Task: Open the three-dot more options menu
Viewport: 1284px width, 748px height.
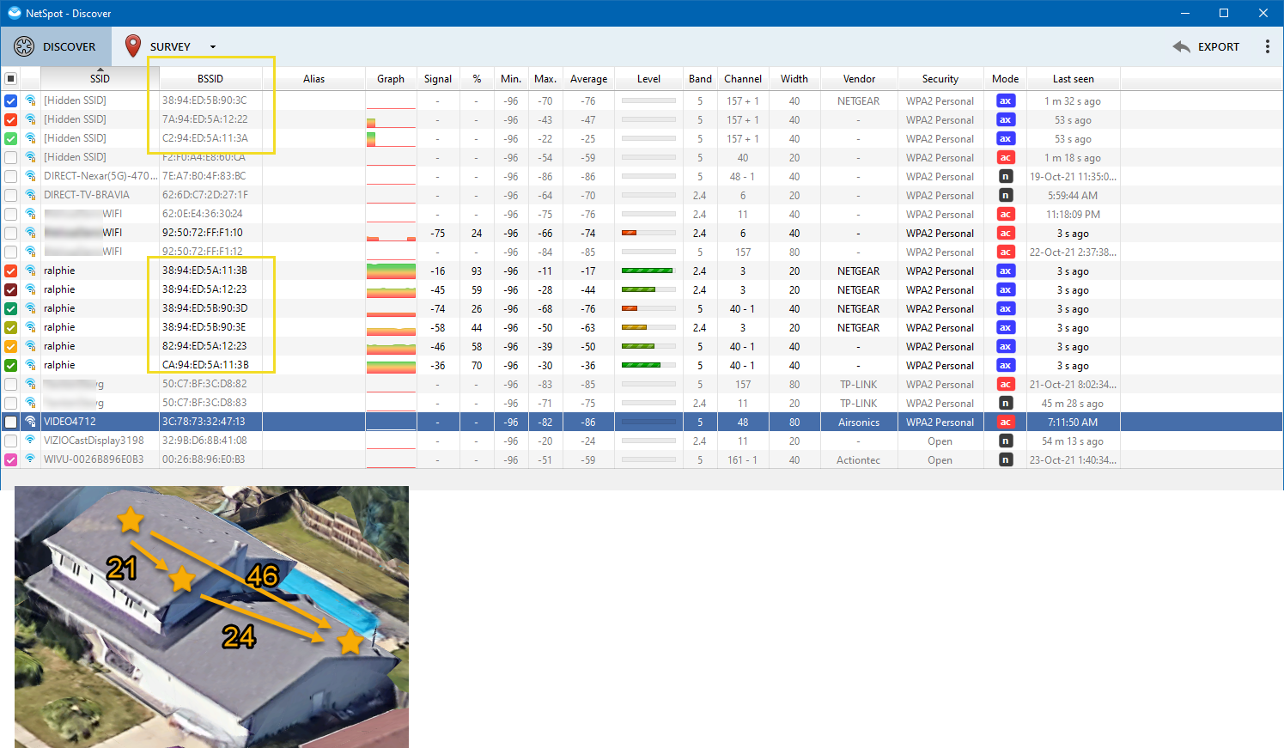Action: point(1267,46)
